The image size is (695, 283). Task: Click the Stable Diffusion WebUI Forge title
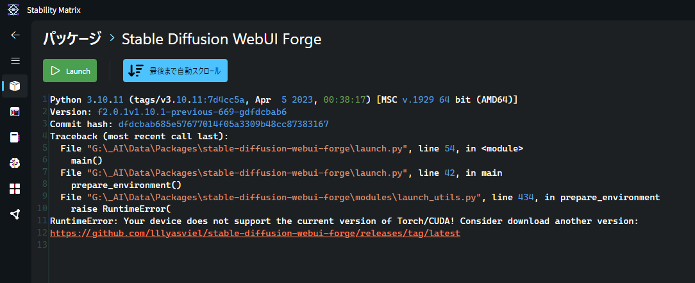click(x=222, y=39)
